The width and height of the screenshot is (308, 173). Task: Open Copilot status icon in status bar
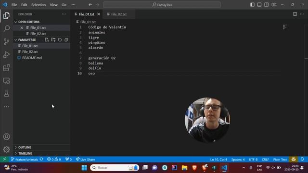pyautogui.click(x=294, y=159)
